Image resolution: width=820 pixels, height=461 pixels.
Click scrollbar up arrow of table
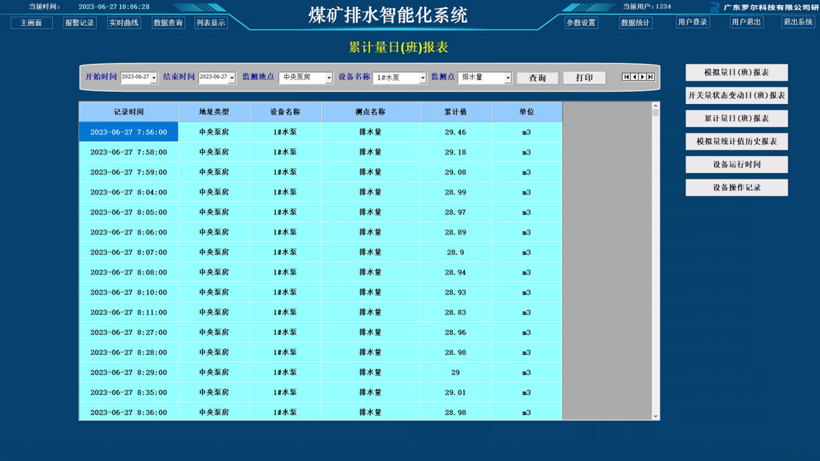point(656,105)
